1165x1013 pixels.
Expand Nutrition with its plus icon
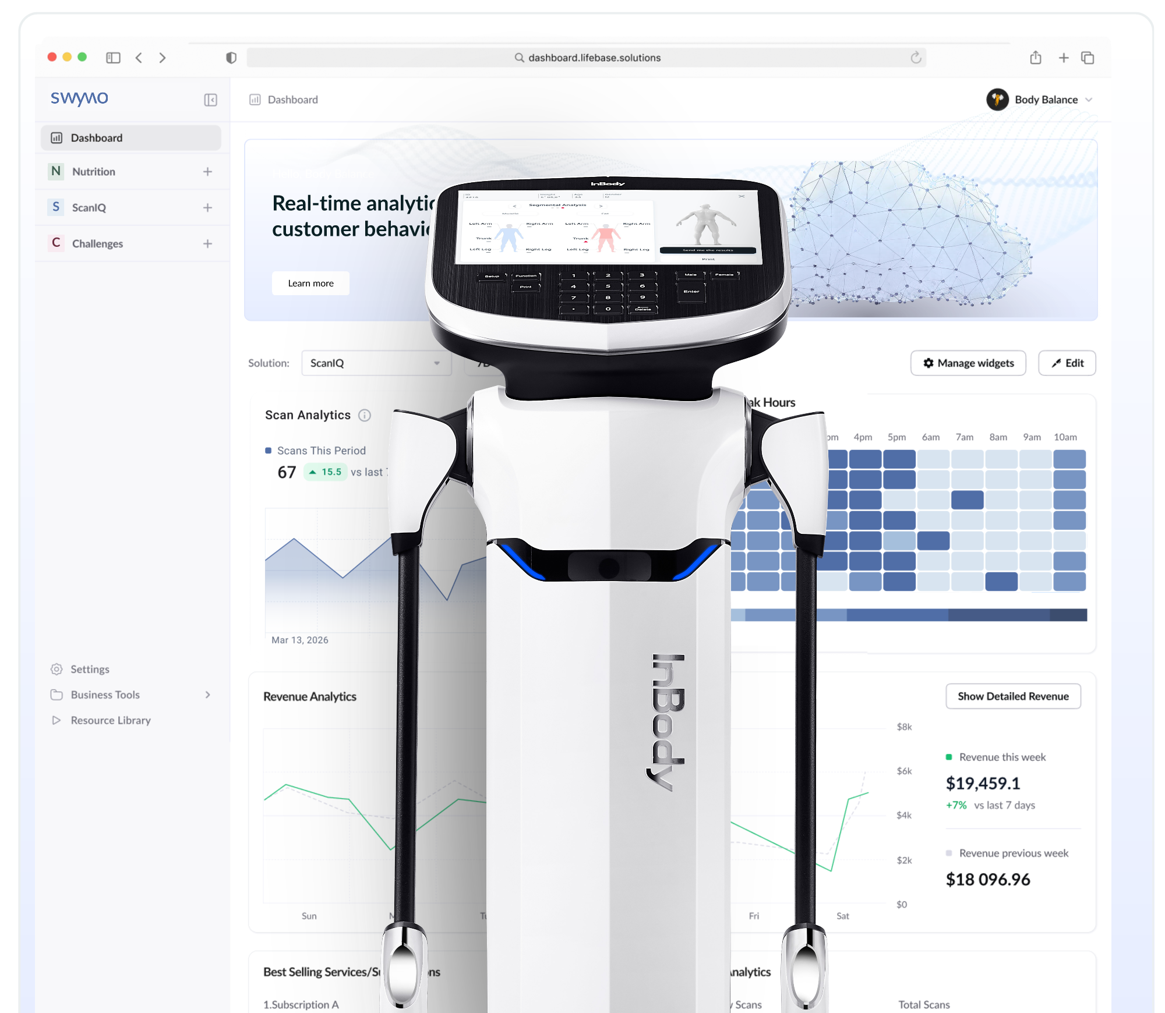pos(207,172)
